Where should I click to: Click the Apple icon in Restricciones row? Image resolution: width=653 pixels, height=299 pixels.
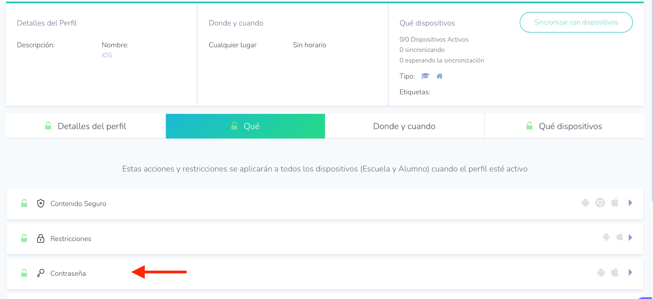pyautogui.click(x=620, y=237)
